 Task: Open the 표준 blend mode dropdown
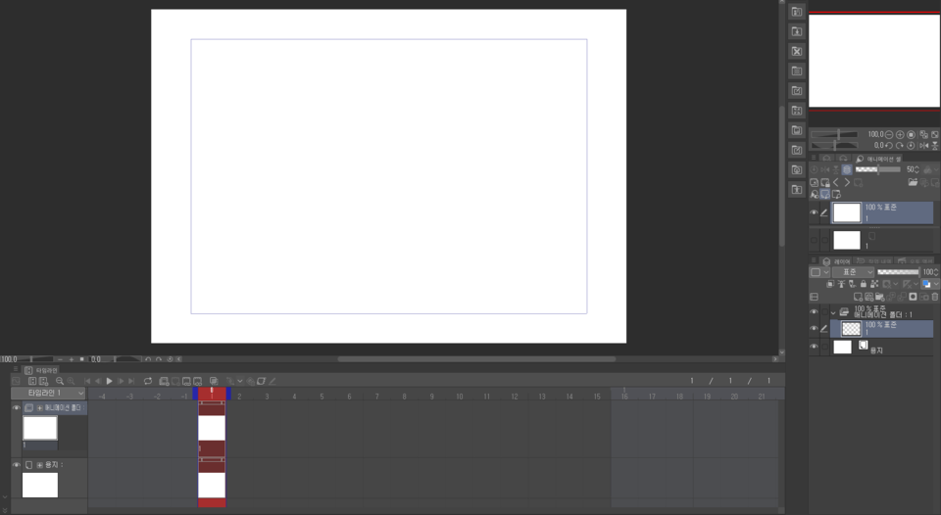click(853, 272)
